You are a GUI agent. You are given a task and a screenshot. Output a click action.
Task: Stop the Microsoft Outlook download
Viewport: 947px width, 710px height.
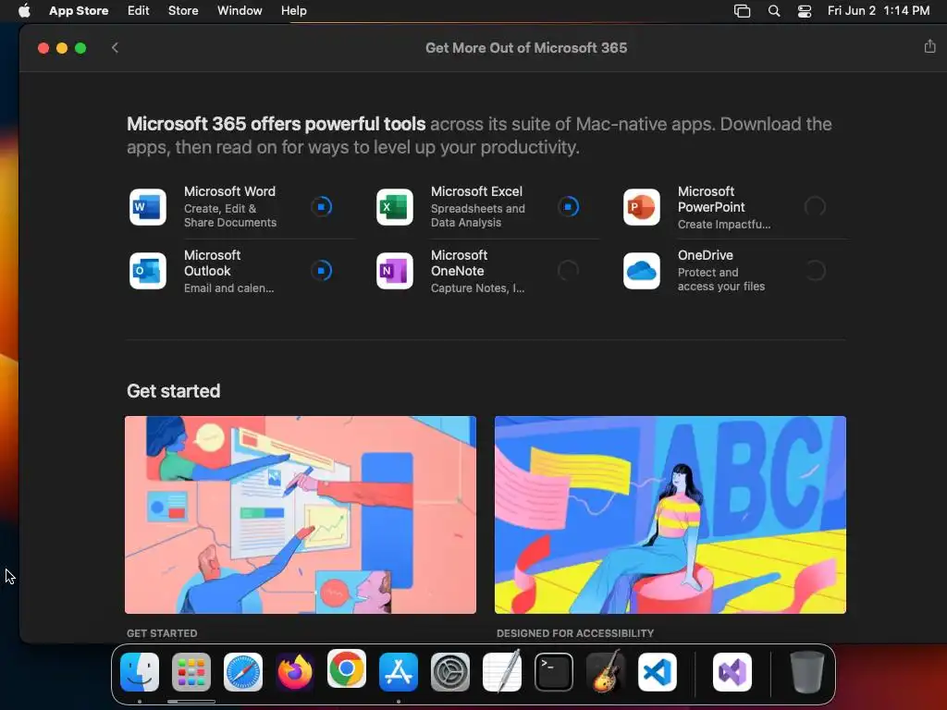pos(321,271)
